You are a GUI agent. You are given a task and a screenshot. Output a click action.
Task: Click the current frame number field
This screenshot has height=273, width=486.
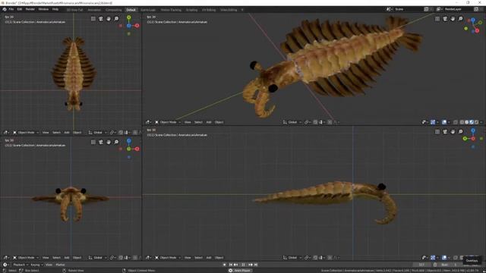(421, 265)
